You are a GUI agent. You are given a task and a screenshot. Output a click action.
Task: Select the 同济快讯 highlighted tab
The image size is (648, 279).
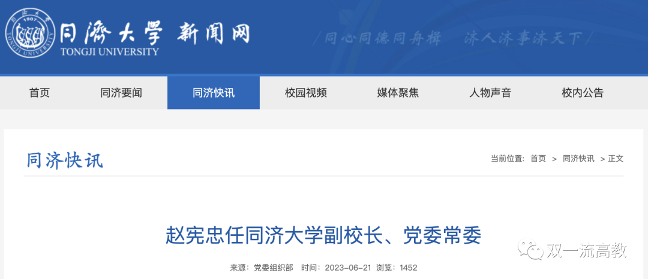pos(213,93)
